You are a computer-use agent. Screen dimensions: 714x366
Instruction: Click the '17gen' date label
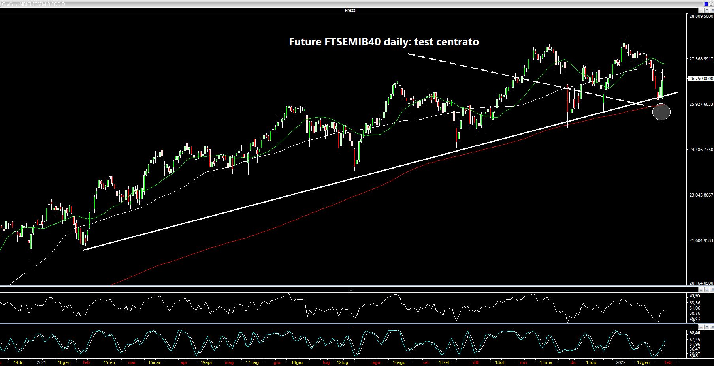643,362
